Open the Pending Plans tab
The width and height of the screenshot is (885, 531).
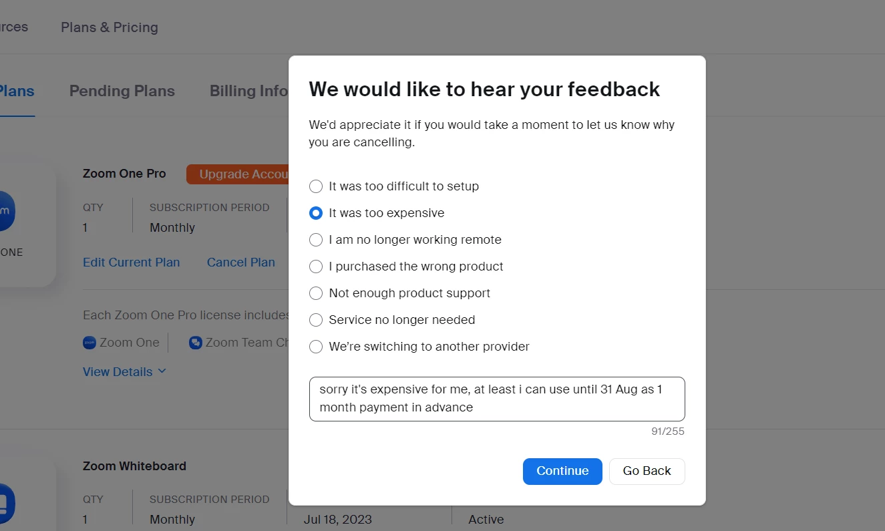[122, 91]
